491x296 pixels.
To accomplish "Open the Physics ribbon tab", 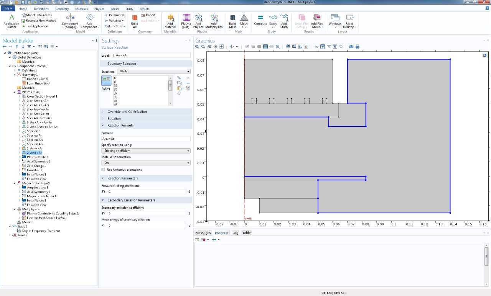I will (99, 8).
